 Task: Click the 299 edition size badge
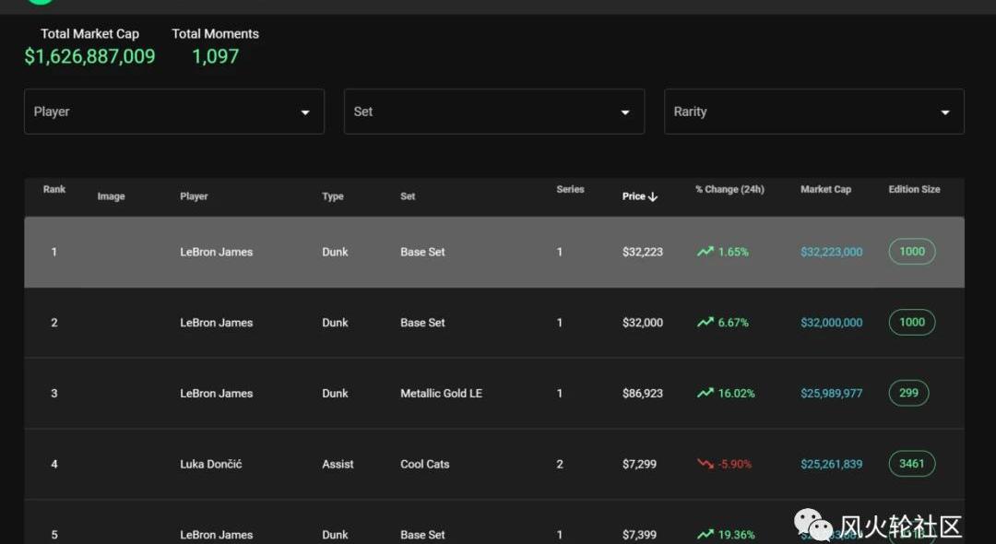pyautogui.click(x=909, y=393)
